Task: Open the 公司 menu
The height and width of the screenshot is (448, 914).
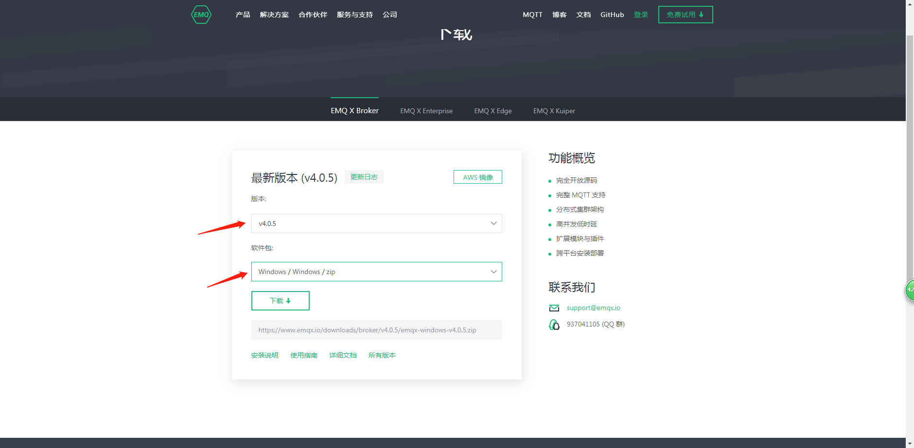Action: (x=390, y=15)
